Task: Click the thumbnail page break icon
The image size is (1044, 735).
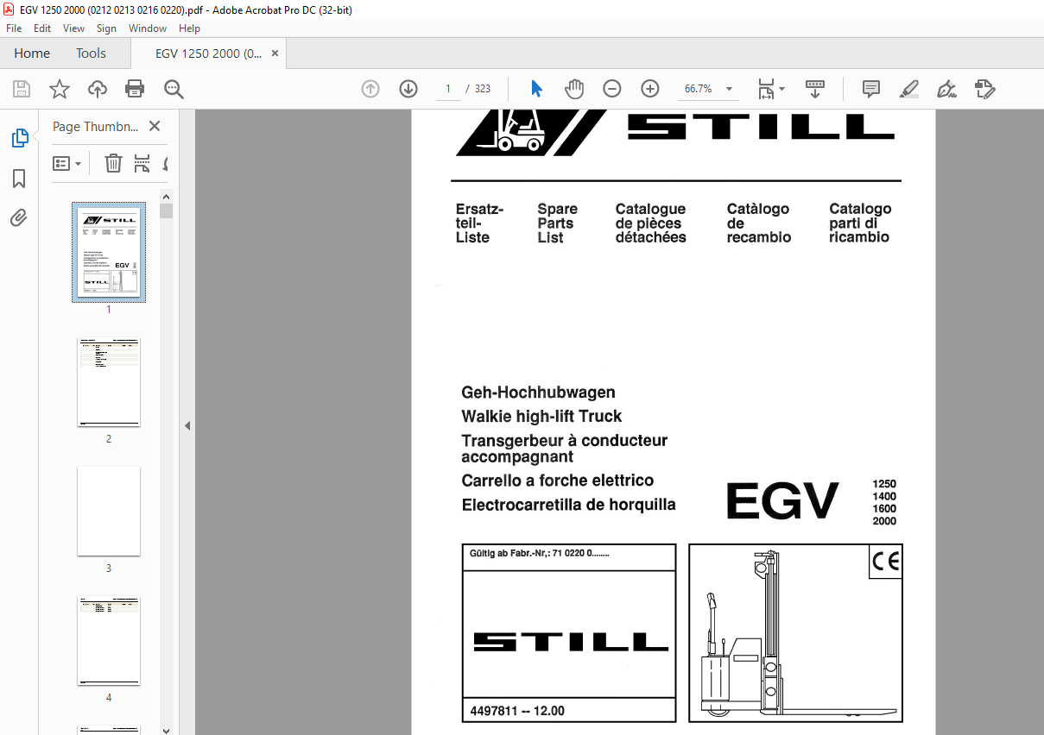Action: coord(142,163)
